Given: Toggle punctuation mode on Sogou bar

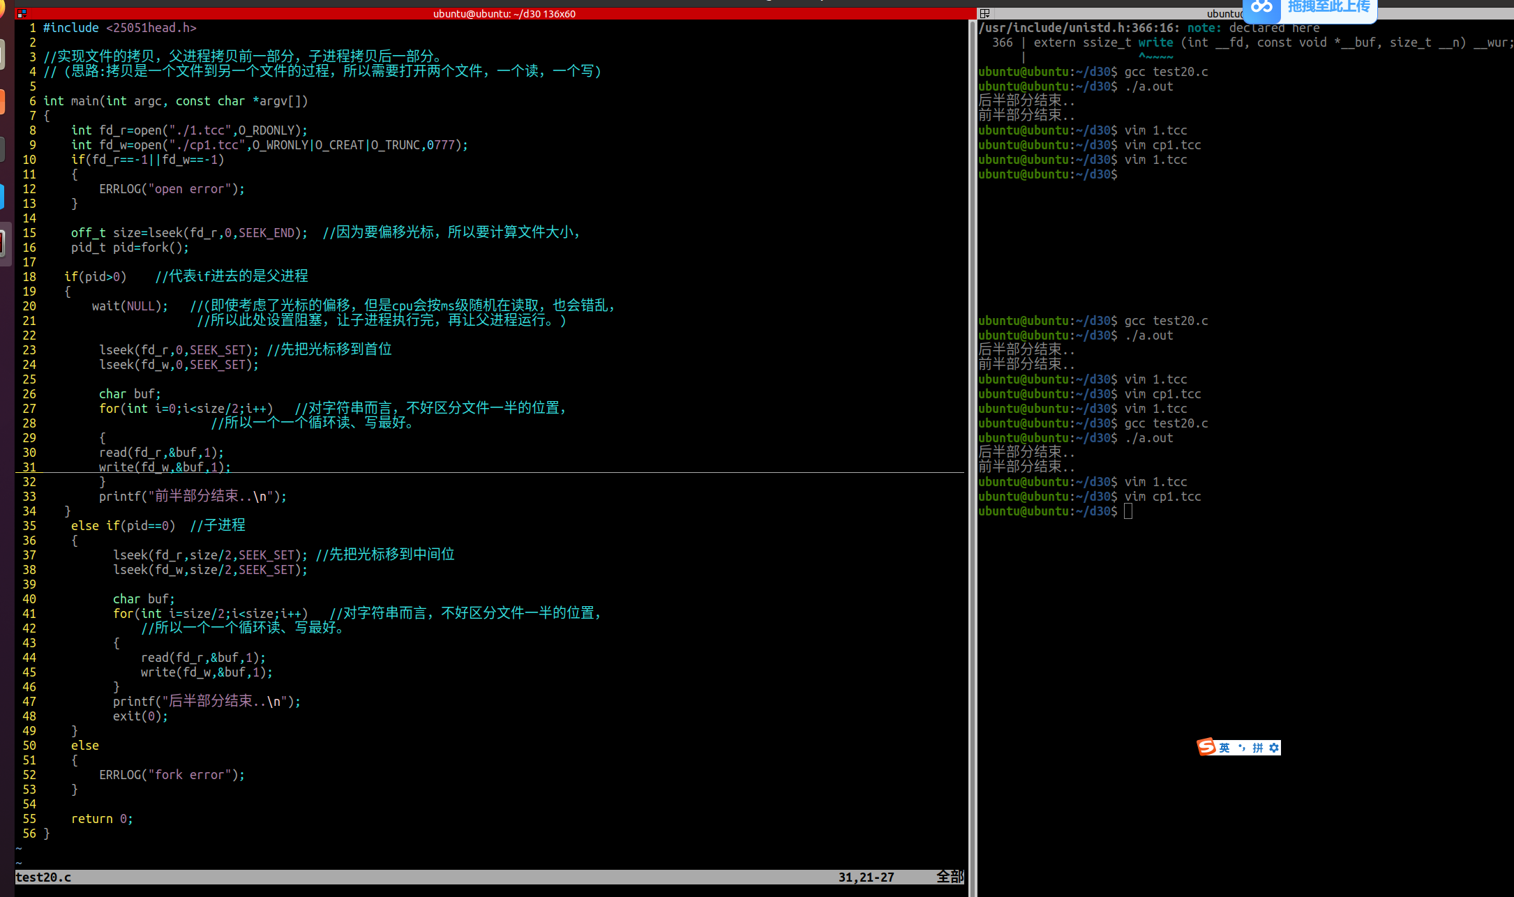Looking at the screenshot, I should coord(1243,747).
